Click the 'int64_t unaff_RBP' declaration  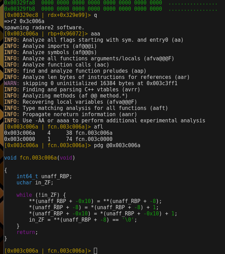[x=44, y=176]
